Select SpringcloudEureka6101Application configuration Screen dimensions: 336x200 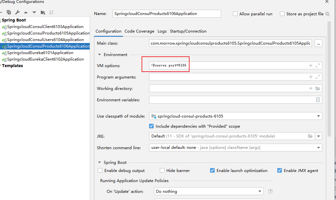(x=40, y=53)
